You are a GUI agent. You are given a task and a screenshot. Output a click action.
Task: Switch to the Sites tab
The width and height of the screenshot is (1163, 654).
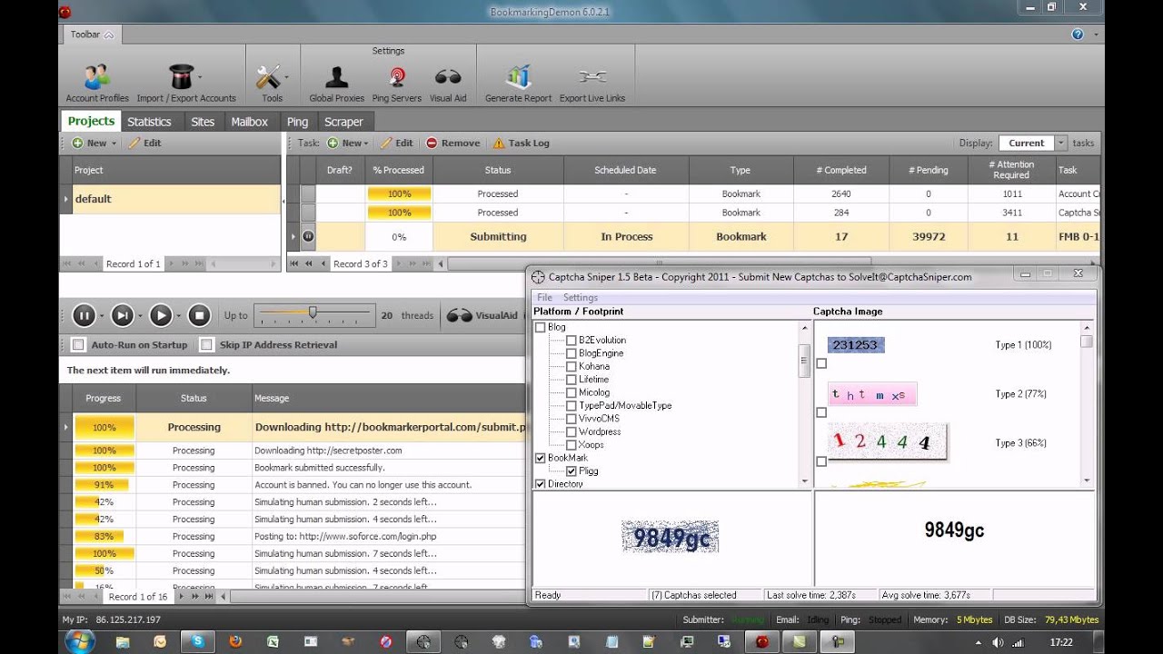click(203, 122)
